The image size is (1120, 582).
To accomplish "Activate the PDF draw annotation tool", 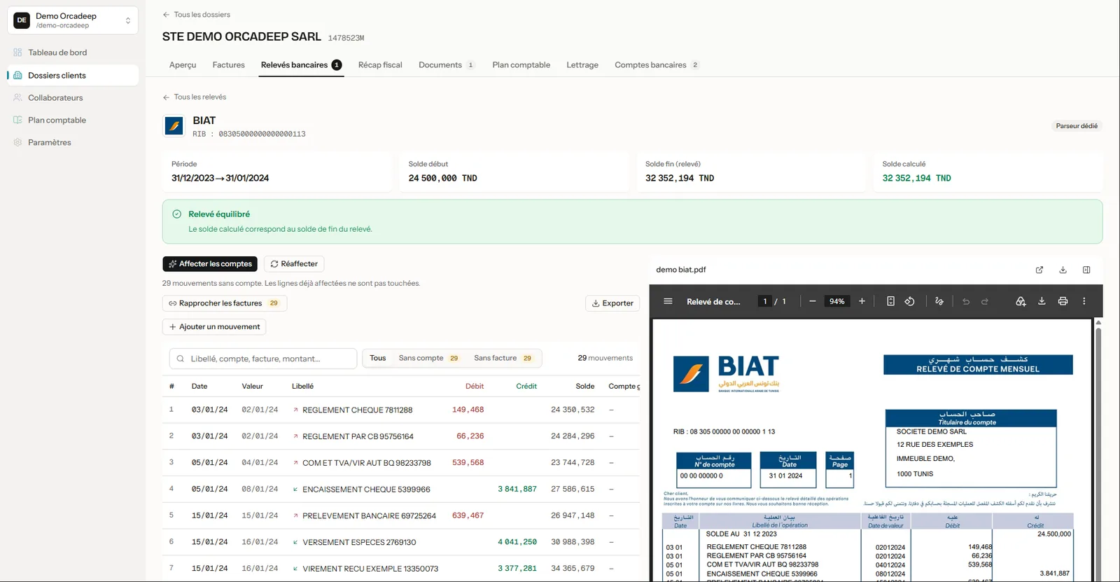I will 939,301.
